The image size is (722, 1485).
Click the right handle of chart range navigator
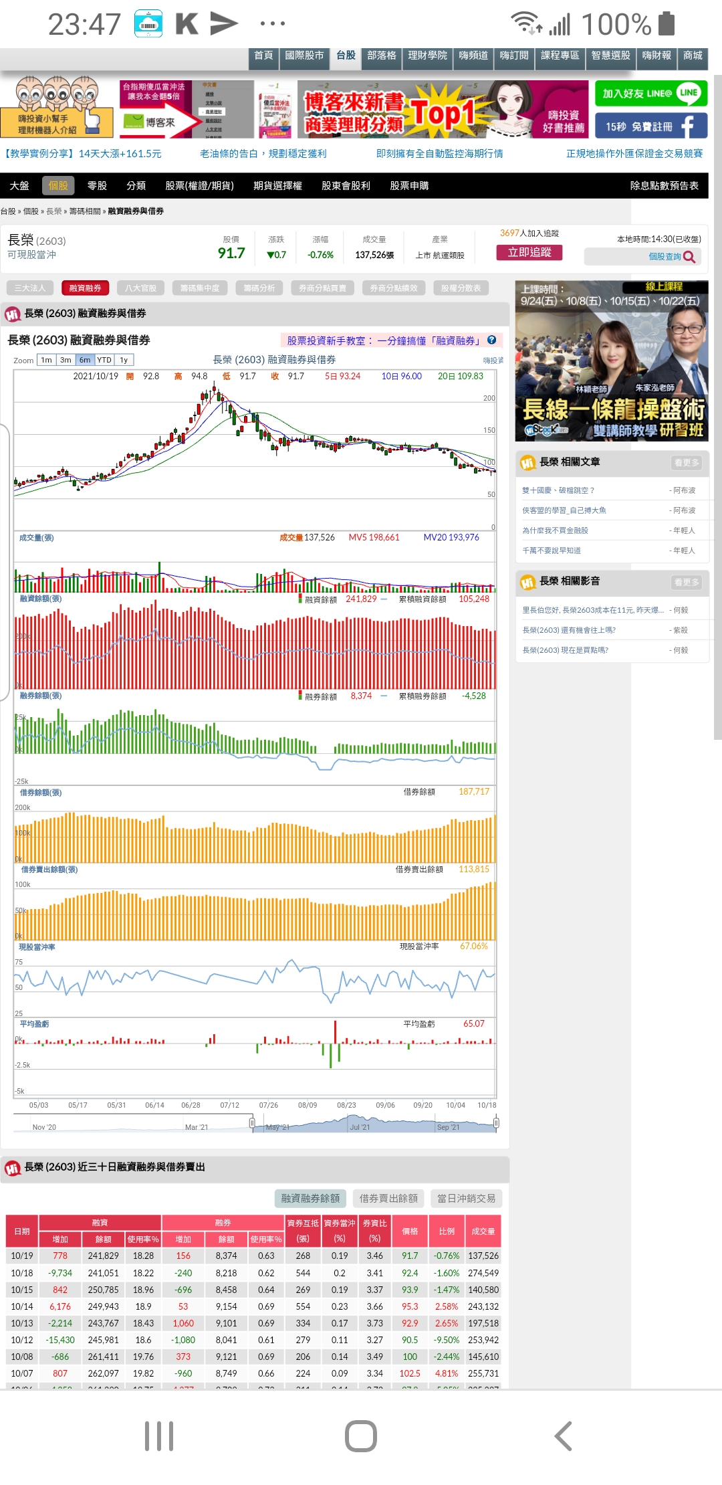[496, 1122]
